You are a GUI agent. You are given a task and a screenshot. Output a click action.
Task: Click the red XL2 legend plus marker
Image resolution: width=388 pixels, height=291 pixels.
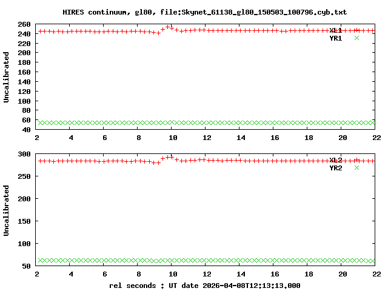356,160
